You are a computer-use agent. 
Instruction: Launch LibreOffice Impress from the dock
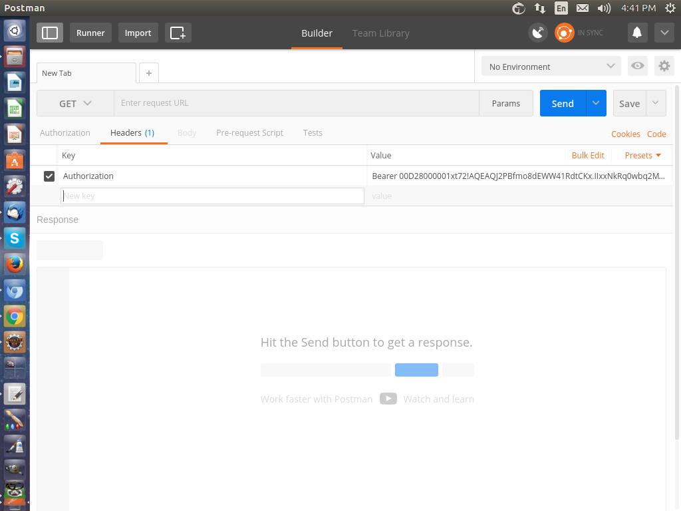click(x=15, y=134)
